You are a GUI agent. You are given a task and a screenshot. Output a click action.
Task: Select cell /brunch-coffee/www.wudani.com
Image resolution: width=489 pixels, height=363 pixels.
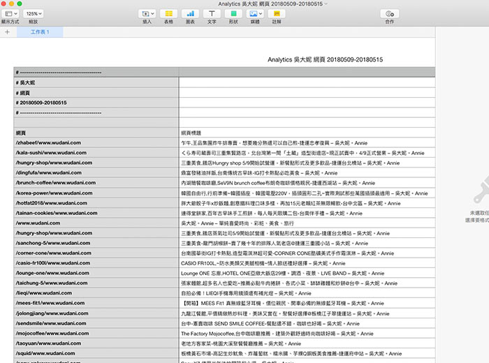coord(96,183)
